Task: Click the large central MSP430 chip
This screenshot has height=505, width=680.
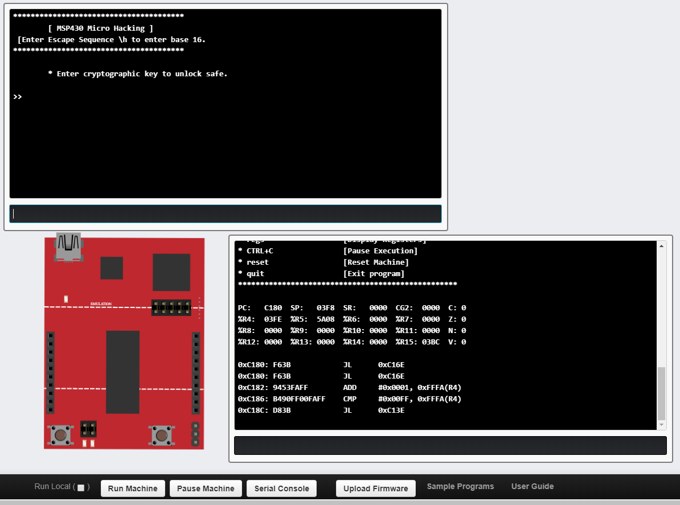Action: click(x=122, y=372)
